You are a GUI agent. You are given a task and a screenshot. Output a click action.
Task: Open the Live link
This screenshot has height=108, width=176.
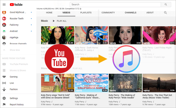pos(12,83)
